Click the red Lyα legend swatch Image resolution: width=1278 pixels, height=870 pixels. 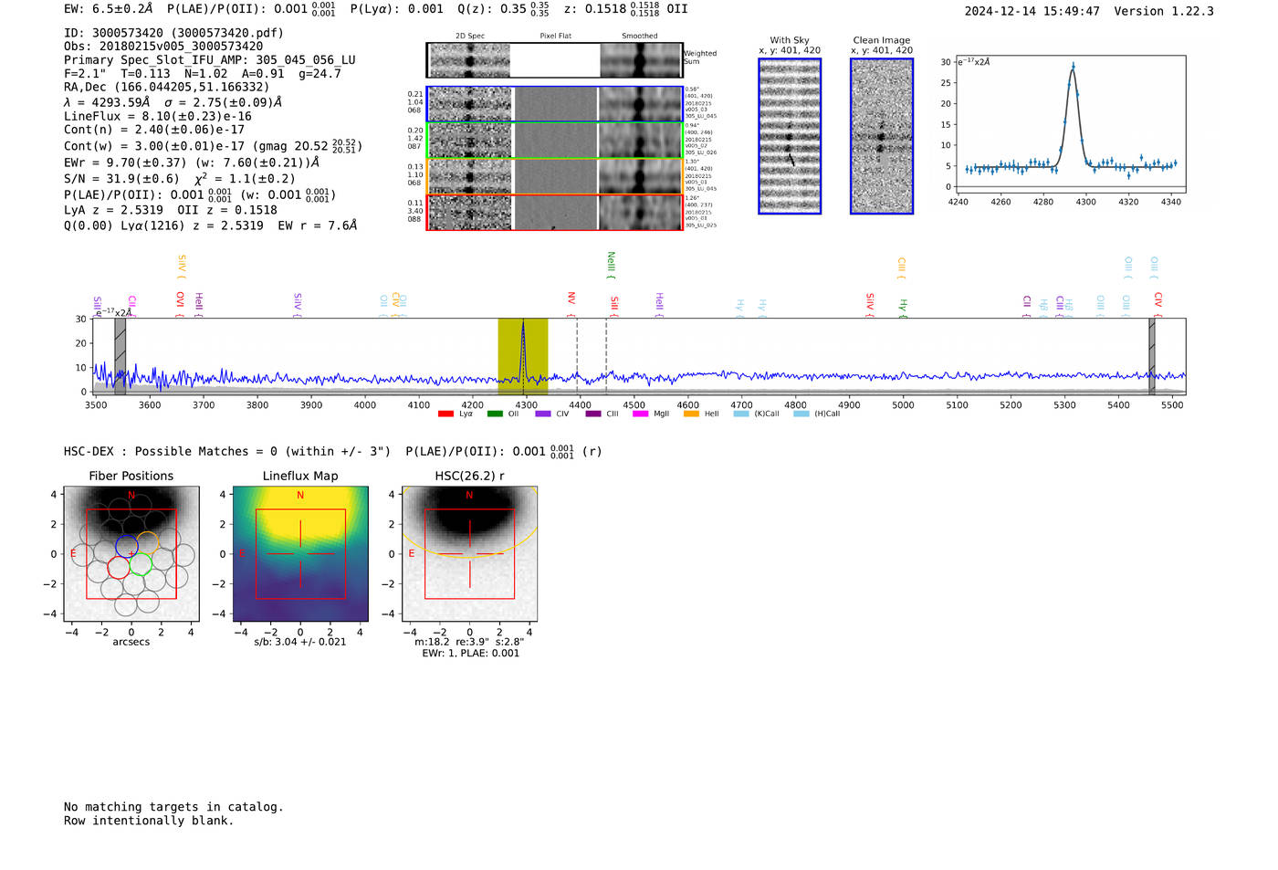pyautogui.click(x=445, y=414)
